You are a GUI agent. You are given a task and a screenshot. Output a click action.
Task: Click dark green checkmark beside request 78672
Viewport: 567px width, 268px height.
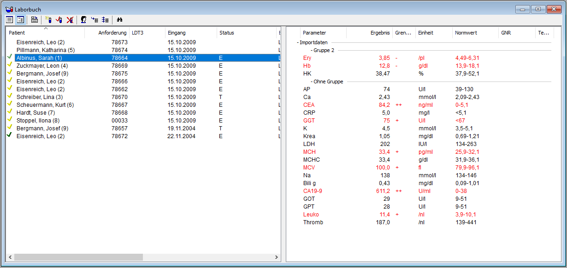pos(10,136)
